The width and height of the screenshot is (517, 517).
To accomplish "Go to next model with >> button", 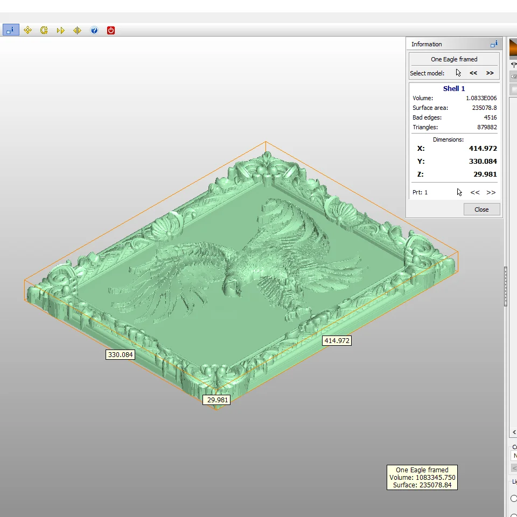I will click(490, 73).
